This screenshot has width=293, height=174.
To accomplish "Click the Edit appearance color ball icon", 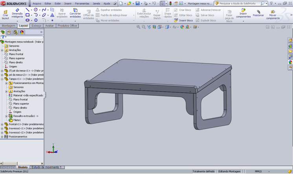I will point(182,27).
